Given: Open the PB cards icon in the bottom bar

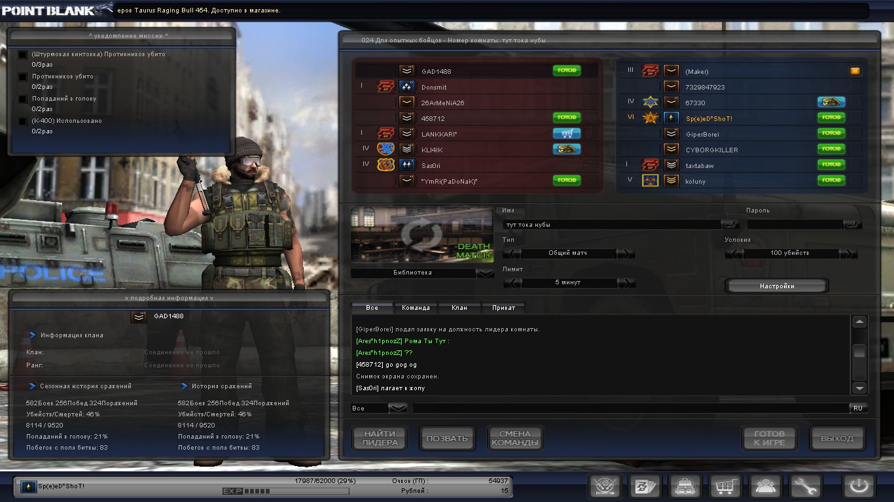Looking at the screenshot, I should pyautogui.click(x=646, y=487).
